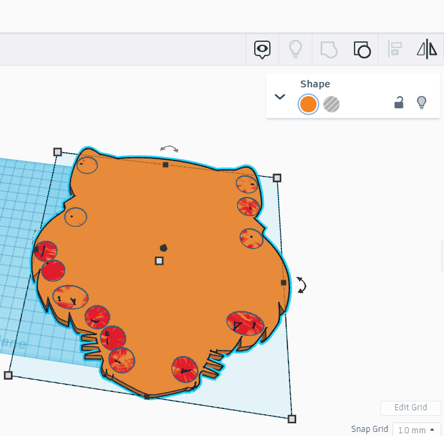Select the striped Hole swatch

331,104
